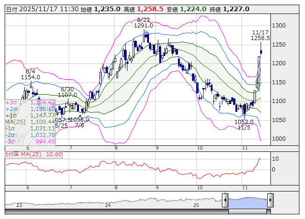Image resolution: width=305 pixels, height=219 pixels.
Task: Click the 11/17 high label 1258.5
Action: 261,38
